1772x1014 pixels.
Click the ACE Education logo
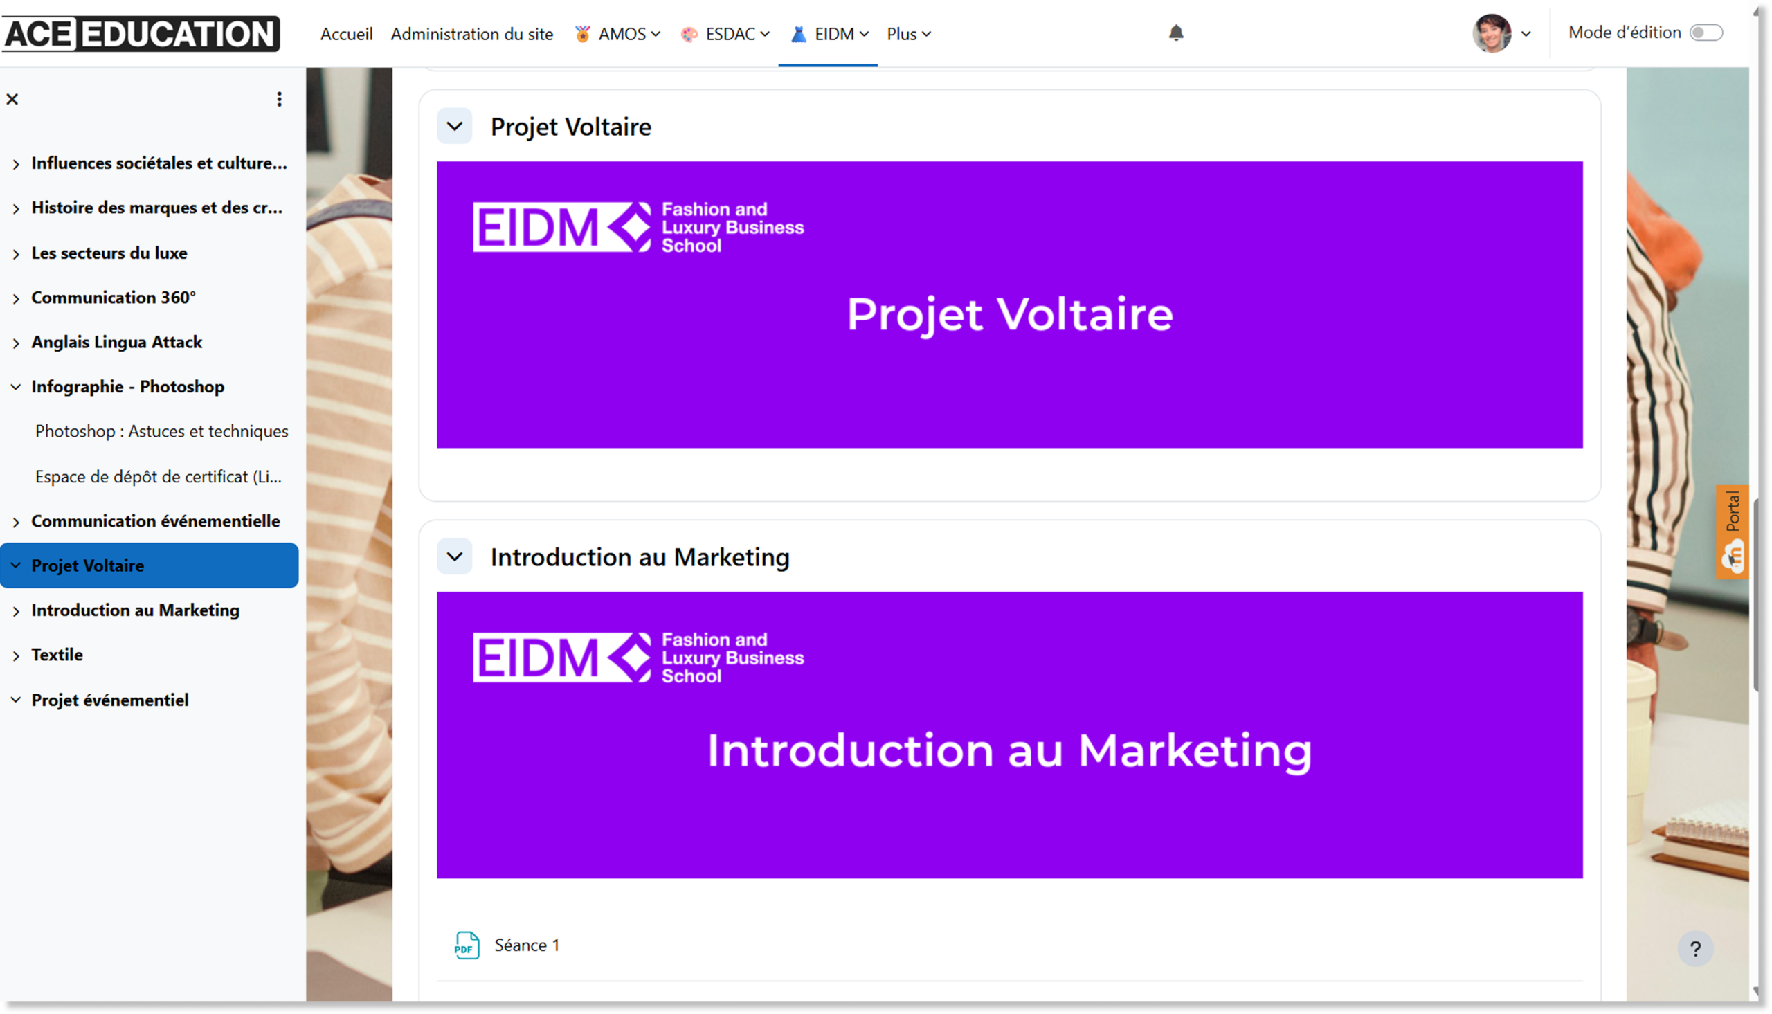141,33
